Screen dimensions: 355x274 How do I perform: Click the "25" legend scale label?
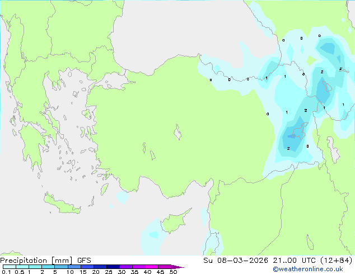pyautogui.click(x=109, y=272)
